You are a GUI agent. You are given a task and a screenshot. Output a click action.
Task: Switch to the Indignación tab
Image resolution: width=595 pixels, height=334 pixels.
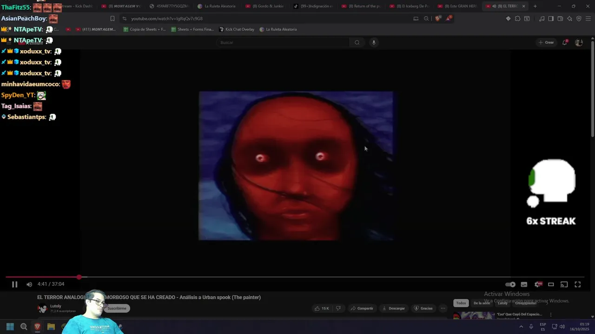pyautogui.click(x=314, y=6)
